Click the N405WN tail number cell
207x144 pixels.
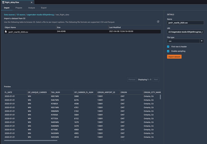click(55, 122)
